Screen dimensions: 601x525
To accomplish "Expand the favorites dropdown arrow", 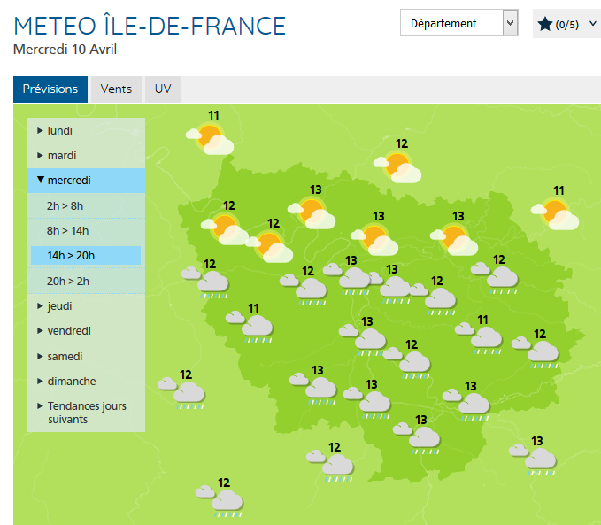I will 592,24.
